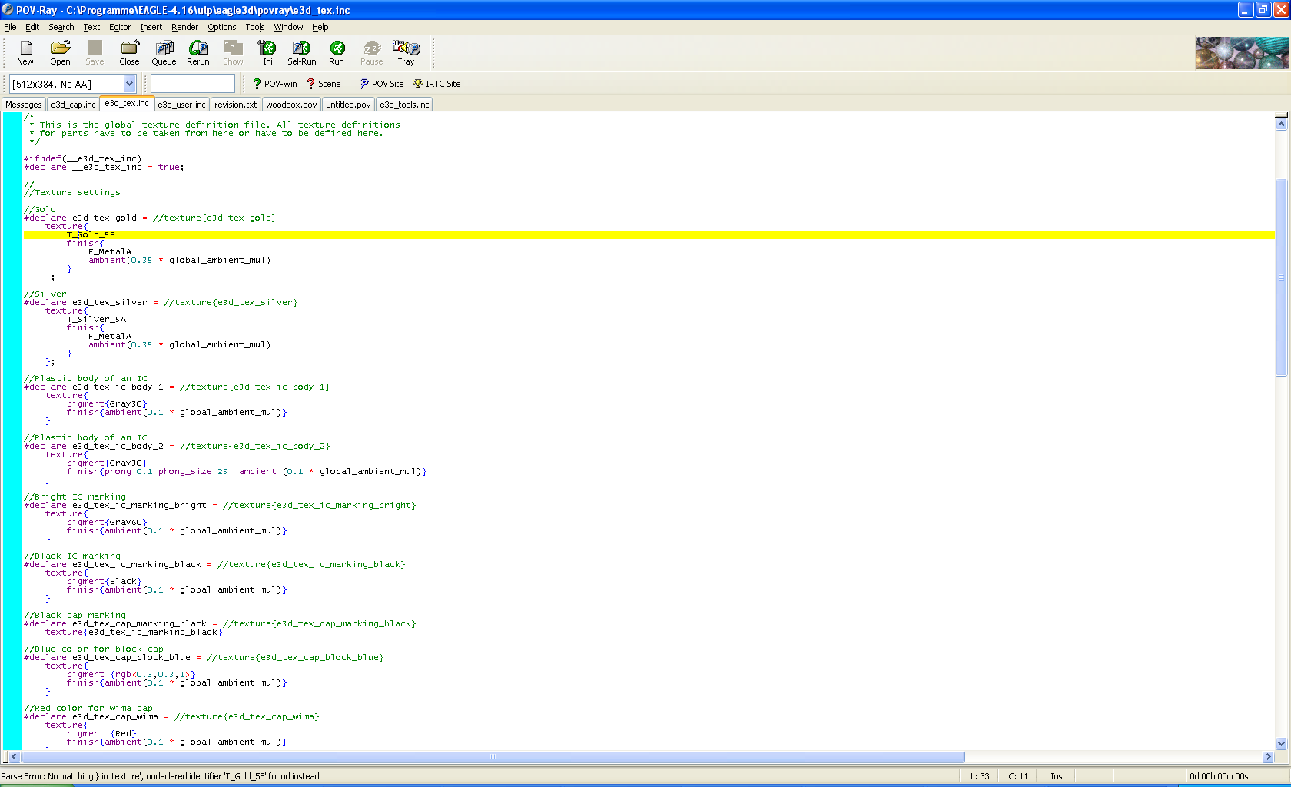Click the POV-Ray title bar icon
1291x787 pixels.
(x=8, y=10)
